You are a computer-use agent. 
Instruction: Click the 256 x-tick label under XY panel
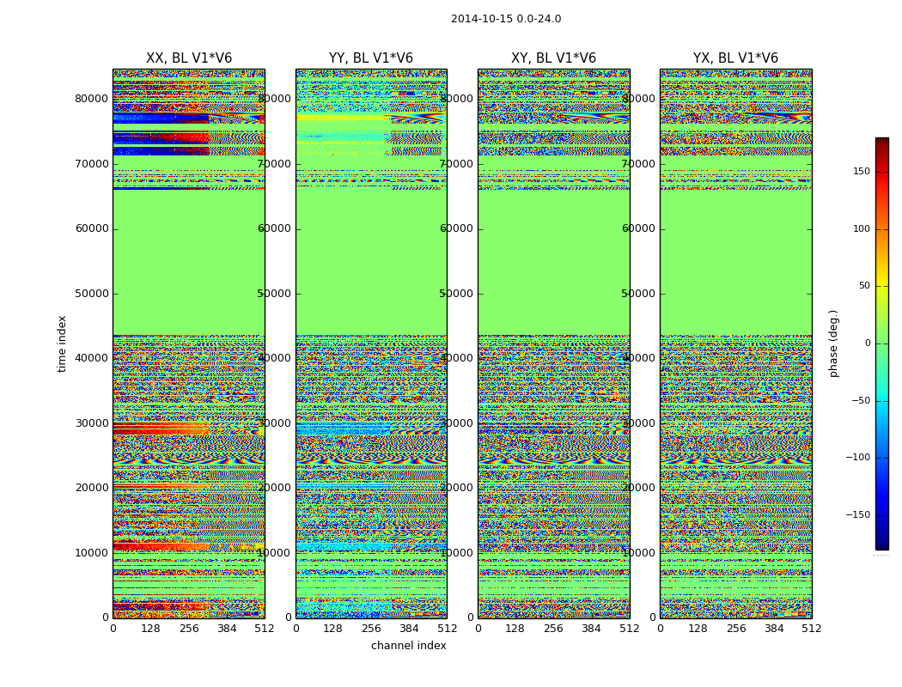[553, 629]
